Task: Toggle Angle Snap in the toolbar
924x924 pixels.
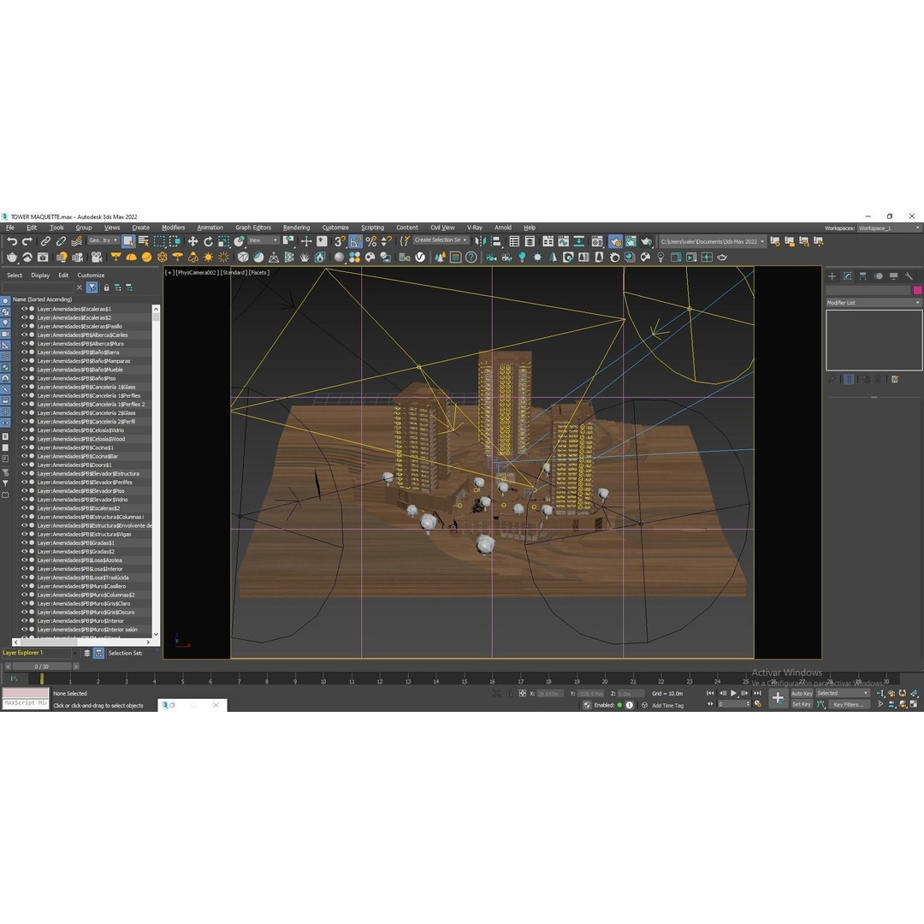Action: coord(355,241)
